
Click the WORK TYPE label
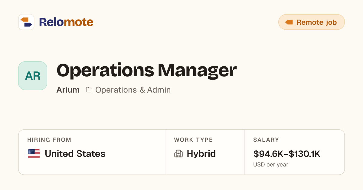[x=194, y=140]
